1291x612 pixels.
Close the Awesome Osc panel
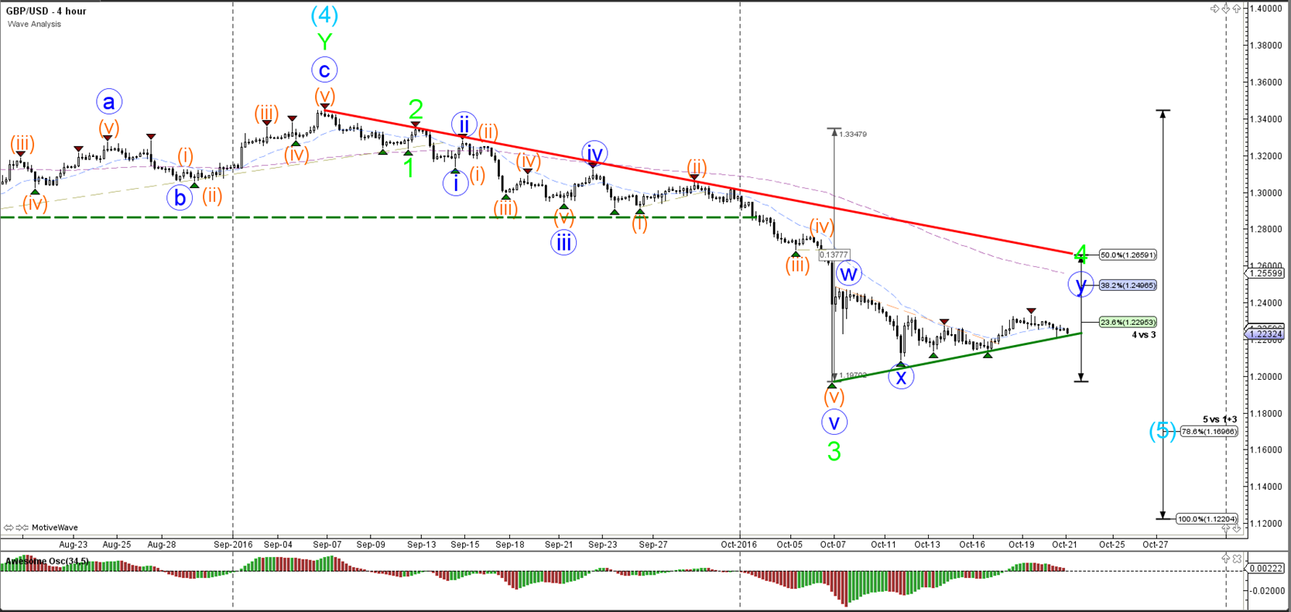pyautogui.click(x=1237, y=558)
